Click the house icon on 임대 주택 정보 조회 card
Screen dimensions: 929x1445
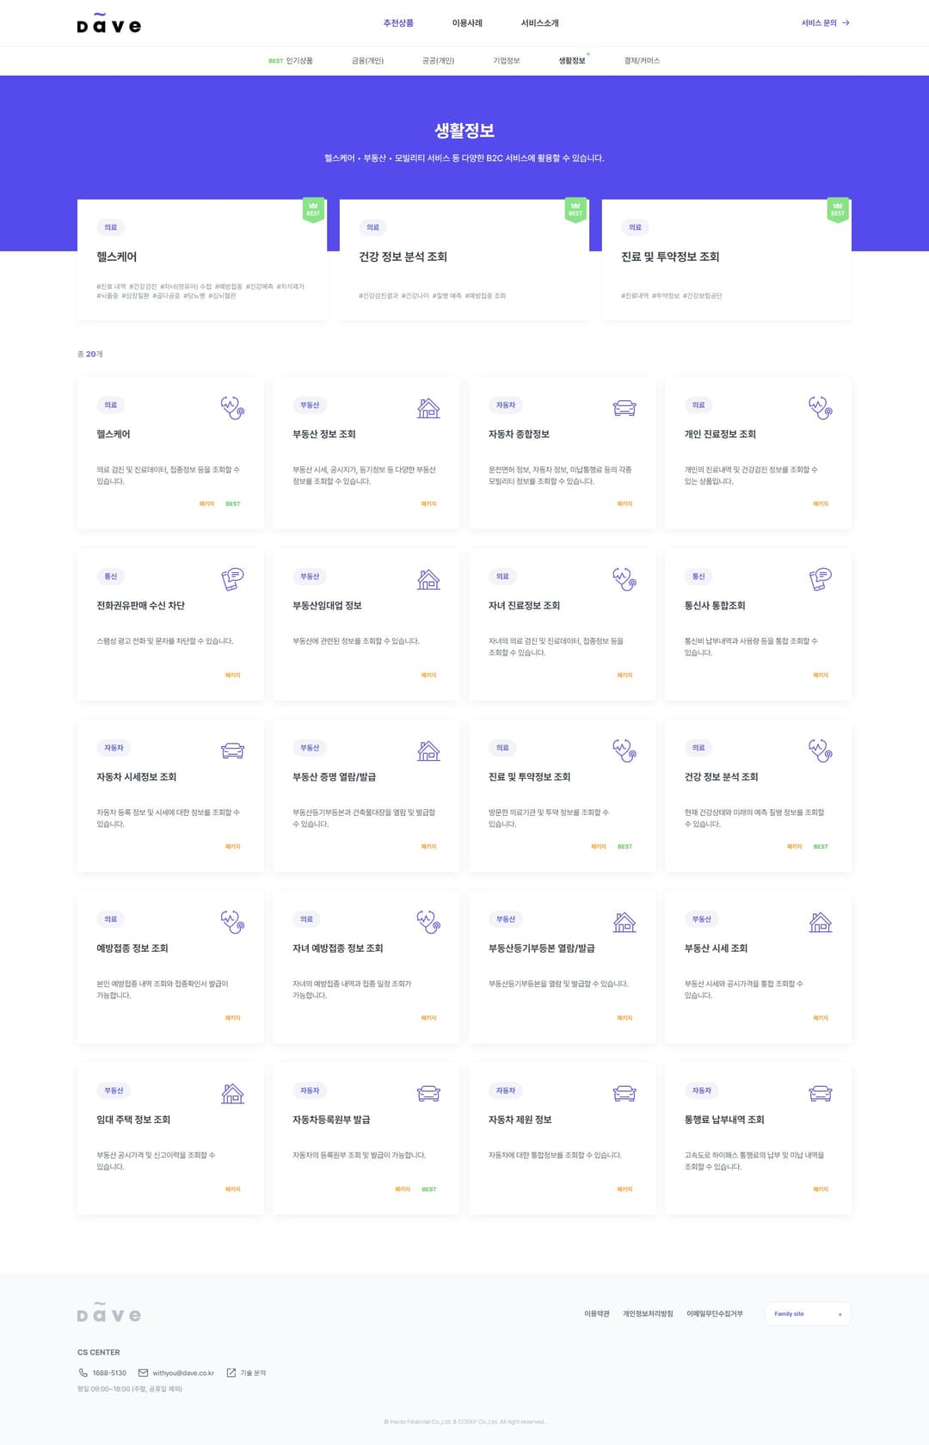232,1094
